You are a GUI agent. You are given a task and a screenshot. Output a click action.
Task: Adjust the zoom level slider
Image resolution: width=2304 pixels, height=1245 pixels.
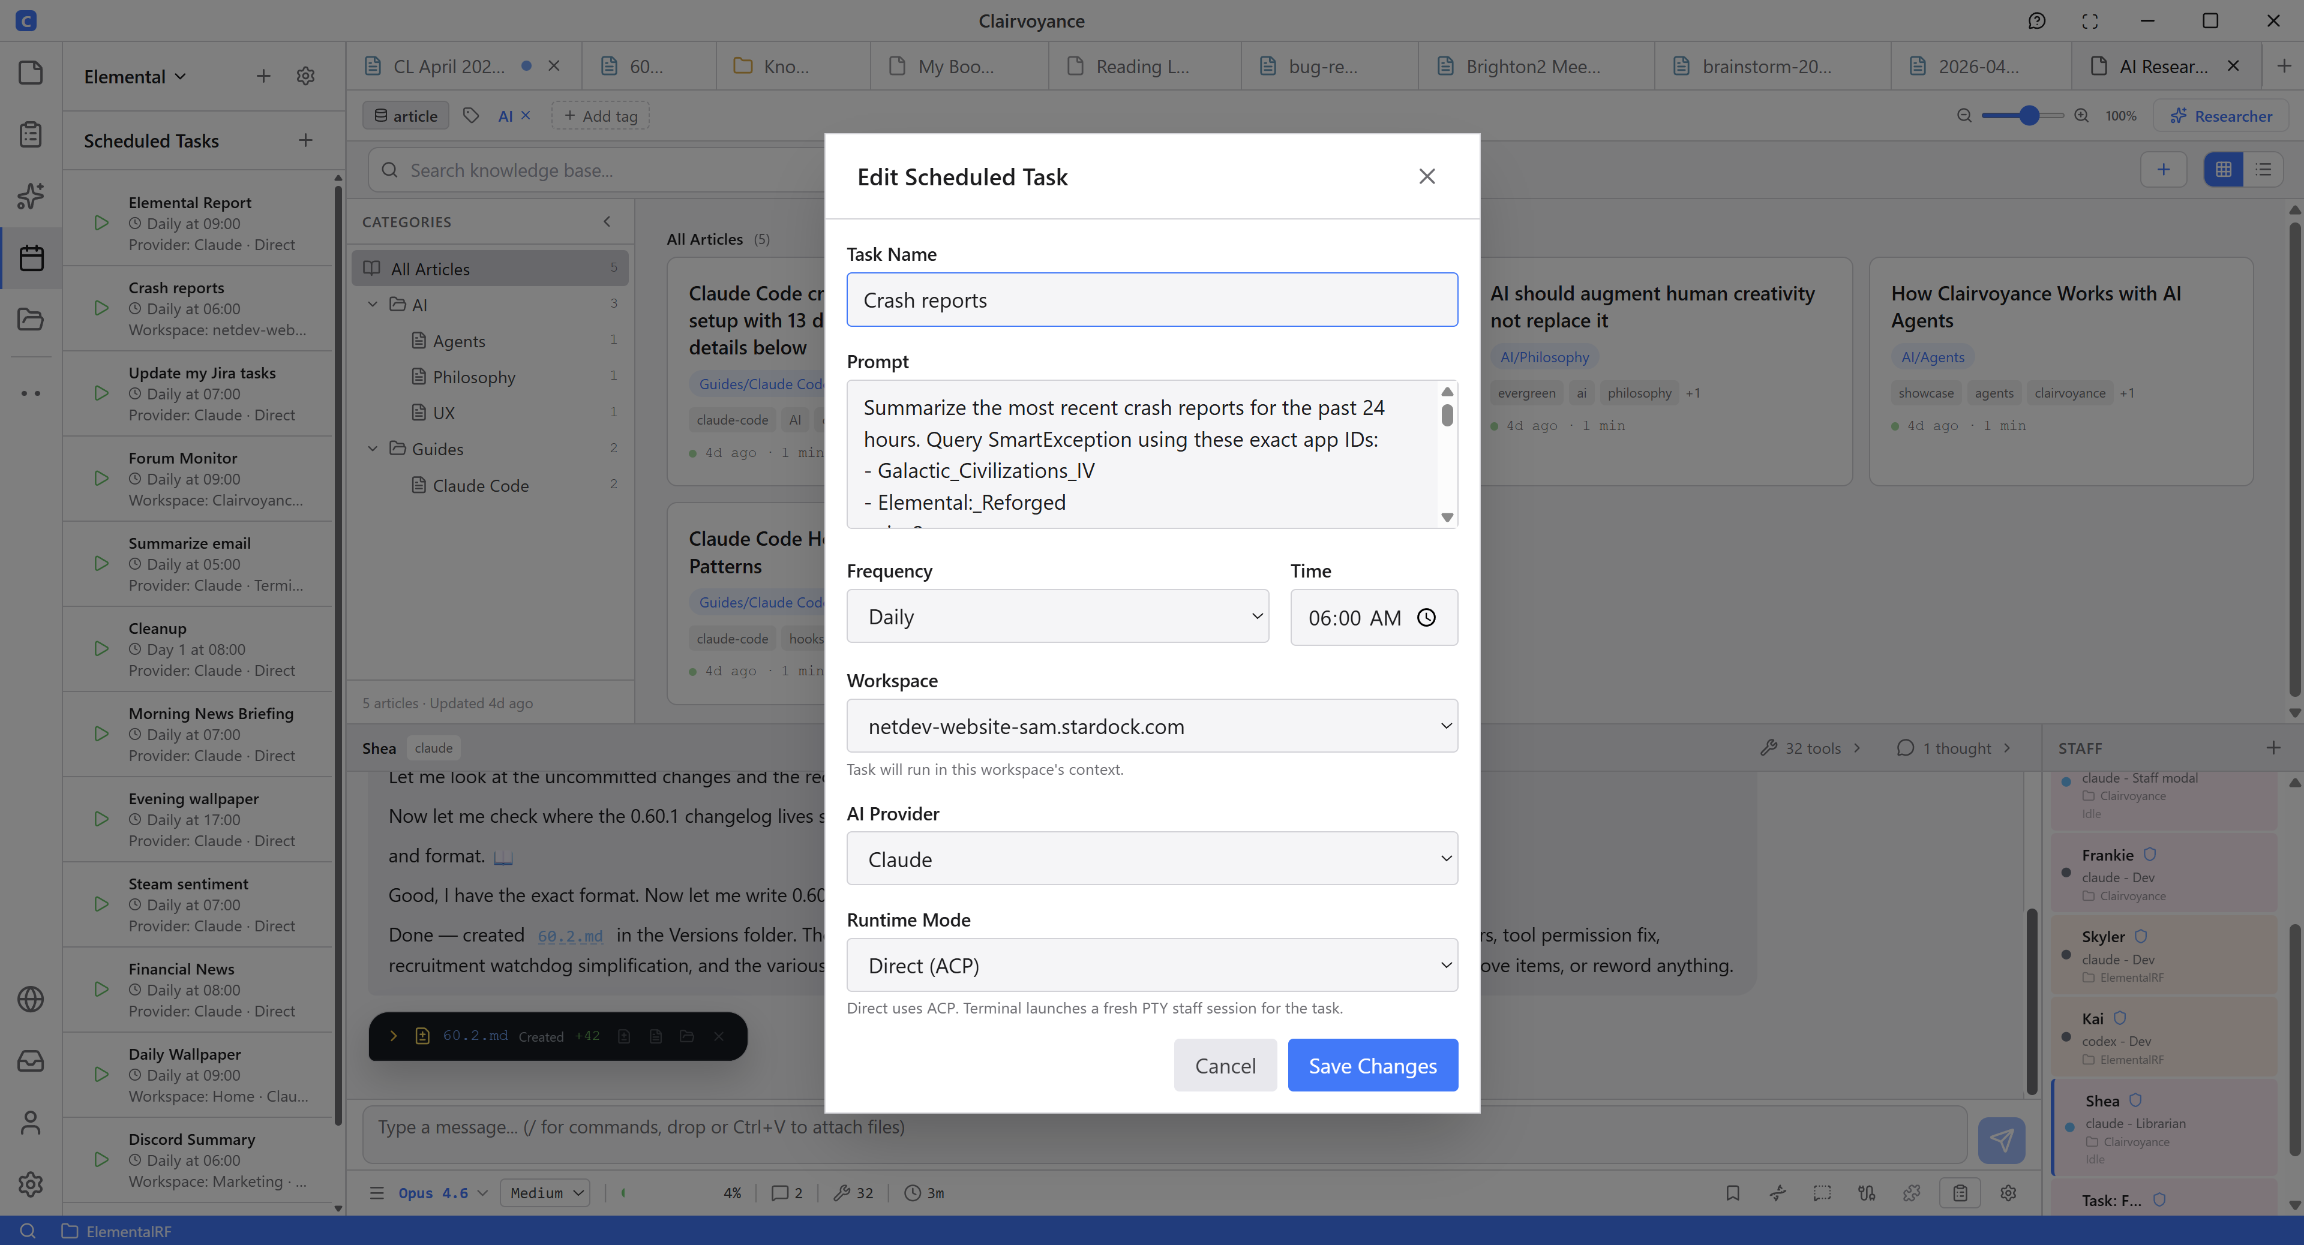(x=2029, y=115)
